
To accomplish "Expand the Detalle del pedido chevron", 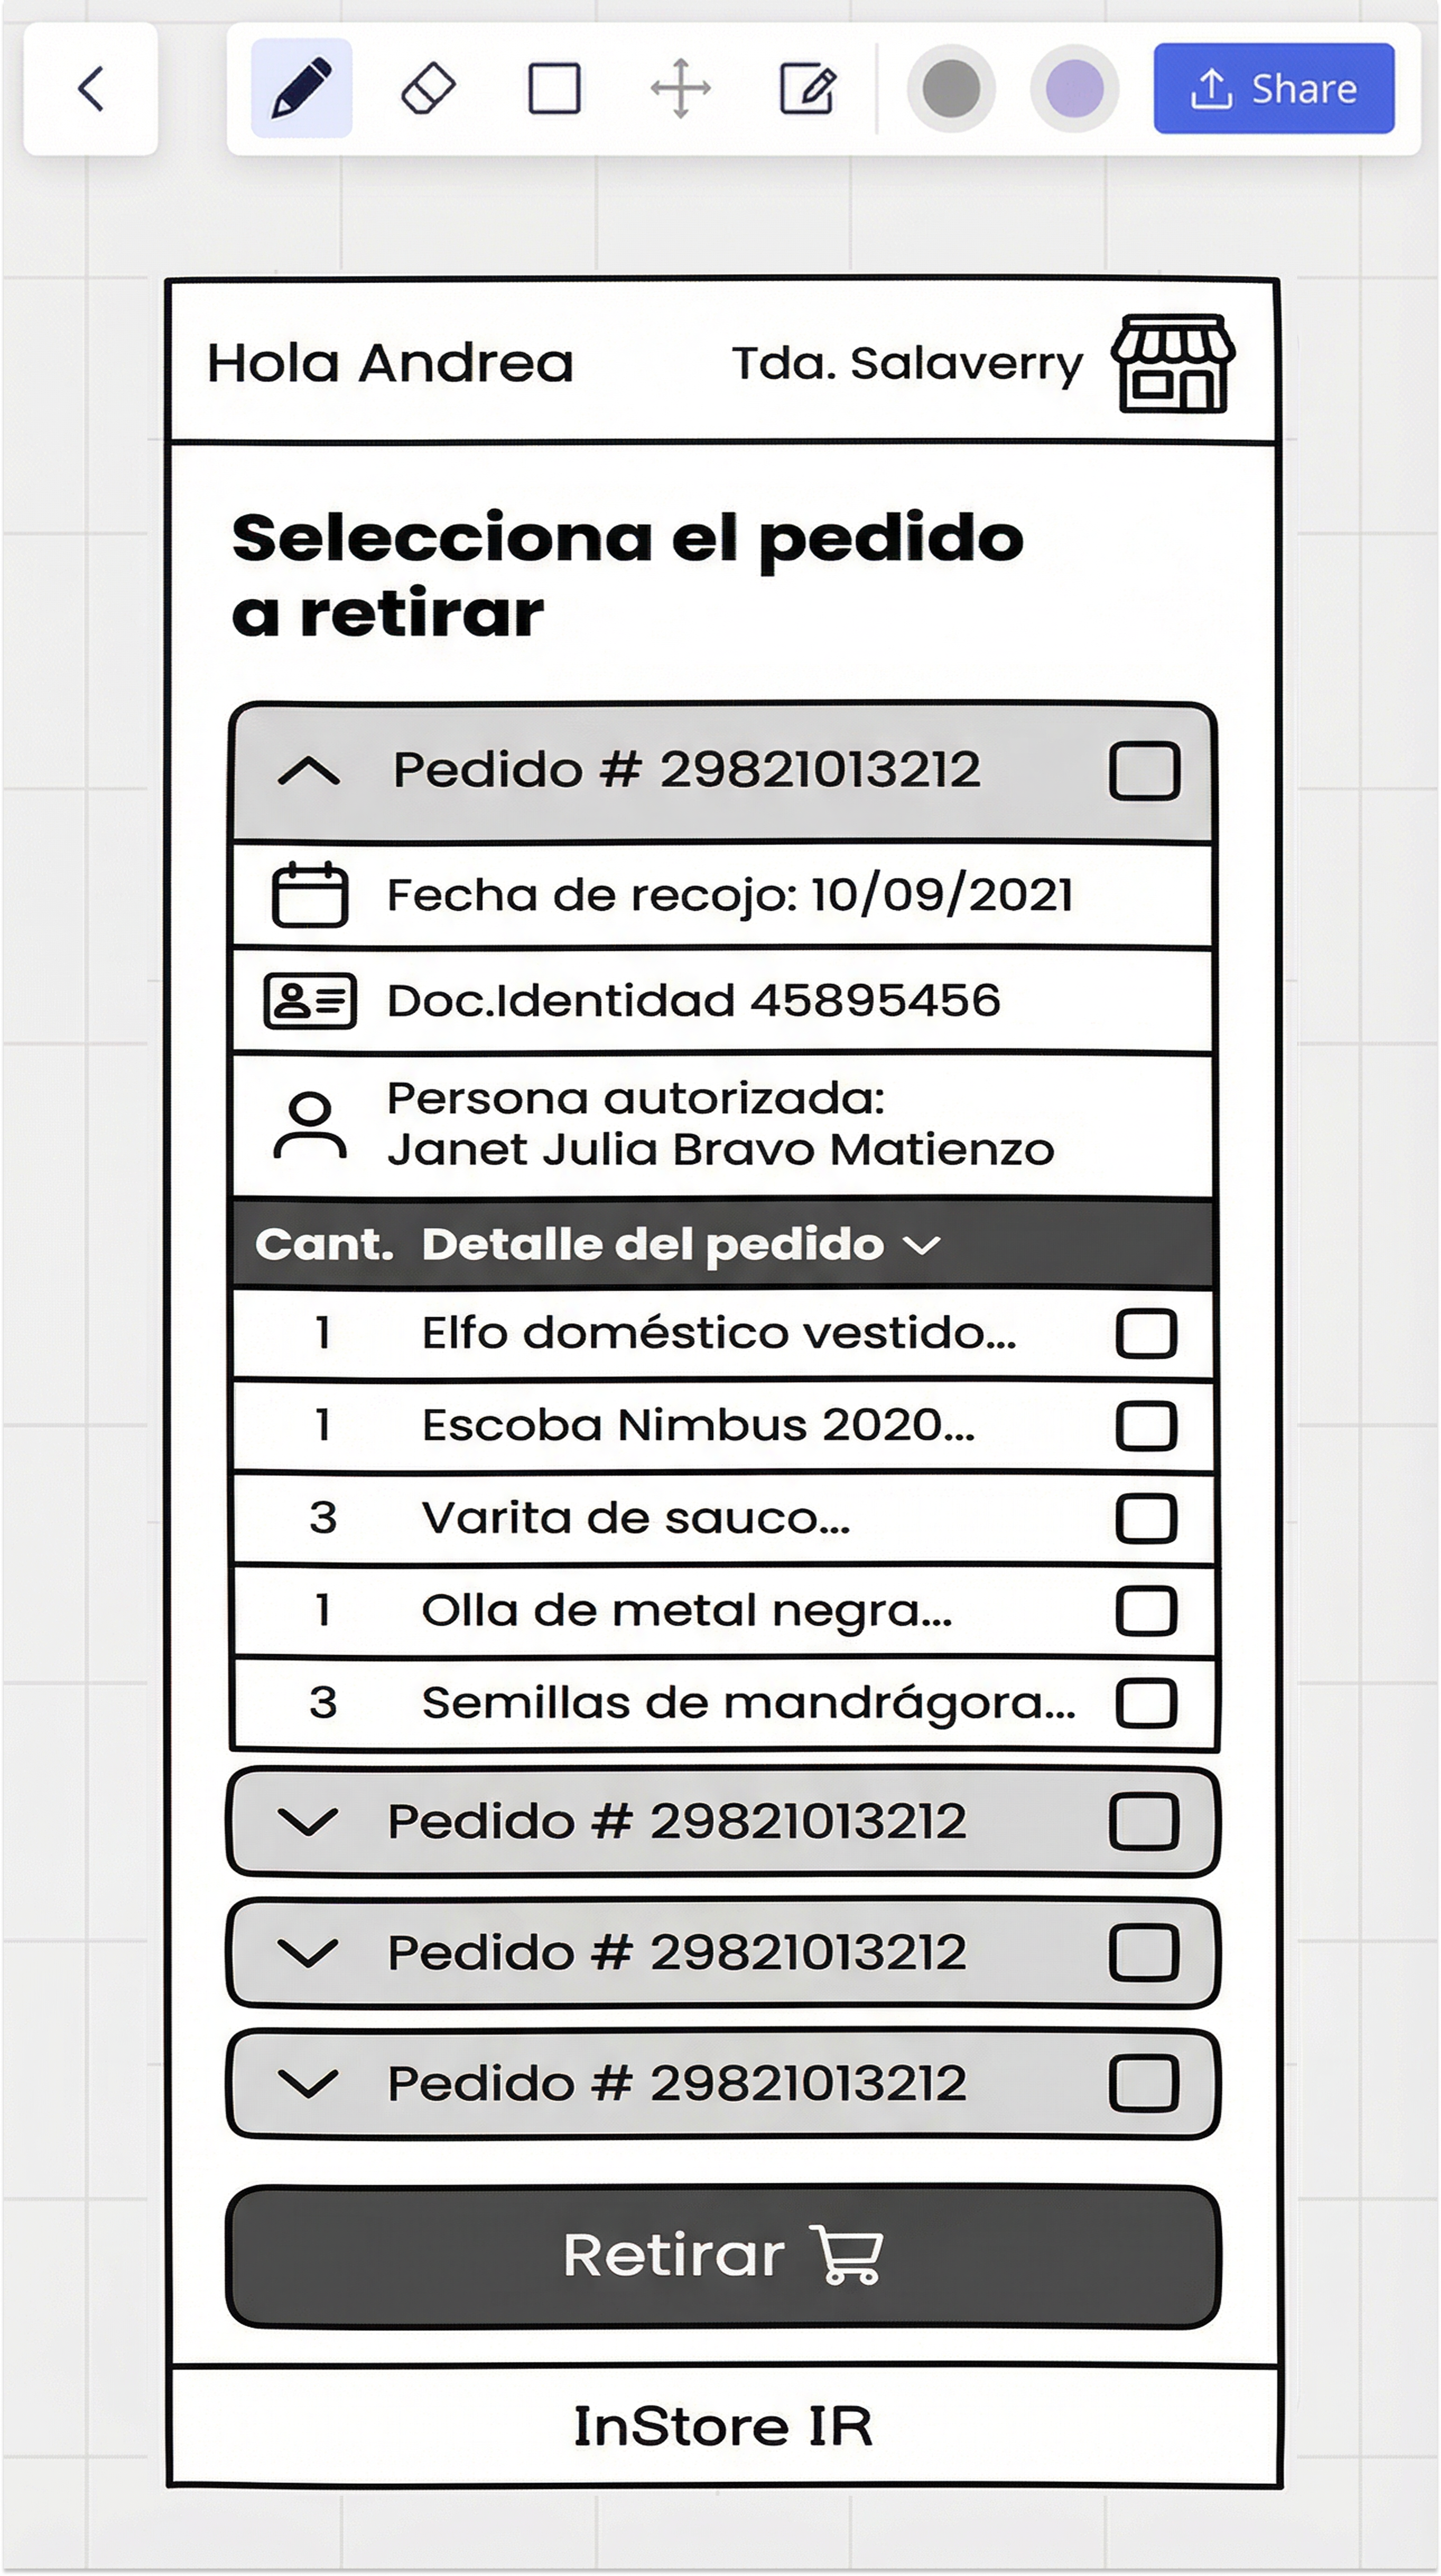I will 921,1245.
